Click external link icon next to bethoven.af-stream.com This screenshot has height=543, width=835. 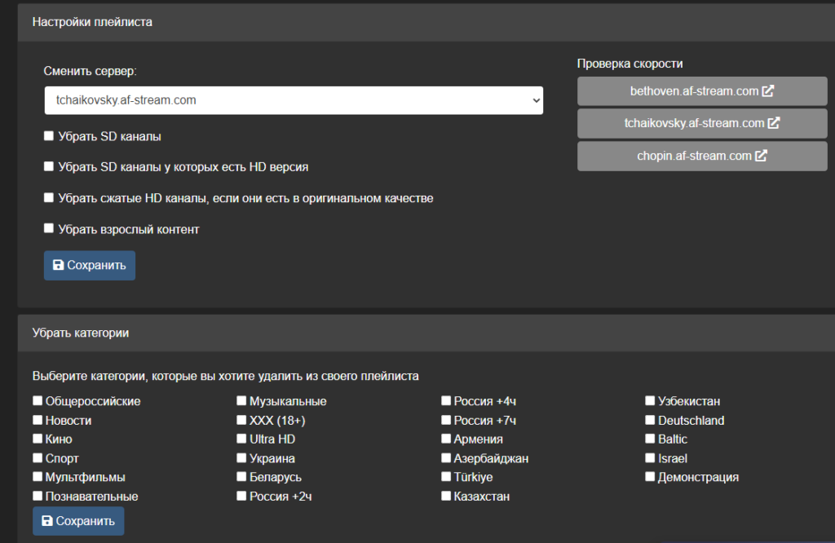click(x=767, y=91)
